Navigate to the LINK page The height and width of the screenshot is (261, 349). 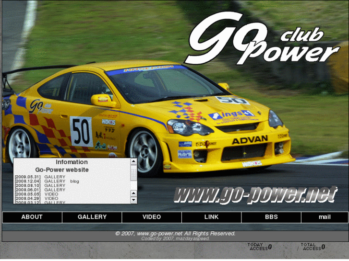tap(211, 217)
